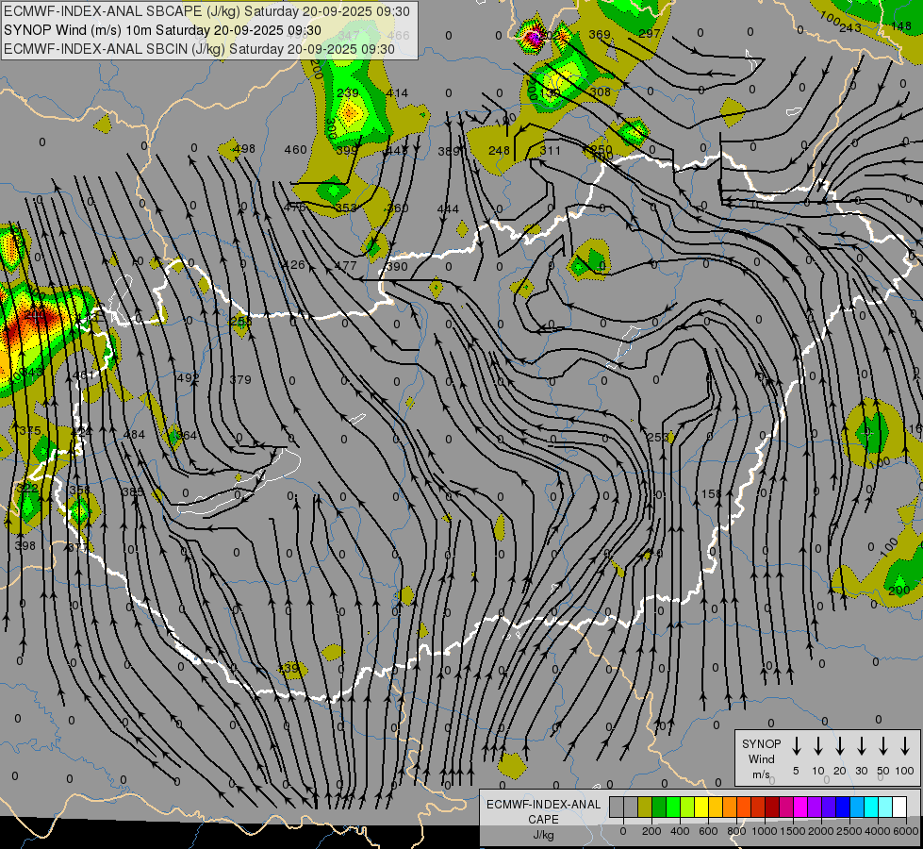This screenshot has width=923, height=849.
Task: Click the map value 311
Action: pos(551,150)
